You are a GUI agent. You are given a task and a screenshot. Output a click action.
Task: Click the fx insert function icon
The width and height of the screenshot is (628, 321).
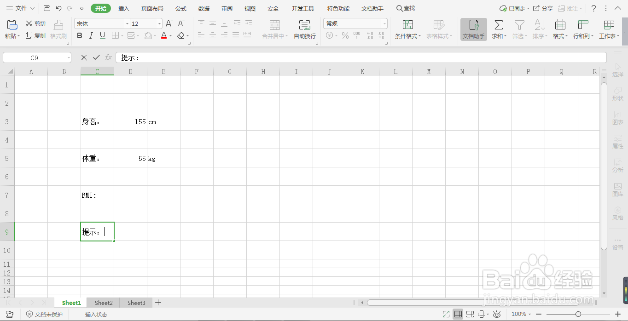(x=109, y=57)
